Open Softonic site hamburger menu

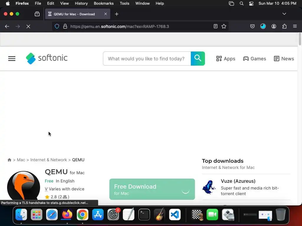(12, 59)
